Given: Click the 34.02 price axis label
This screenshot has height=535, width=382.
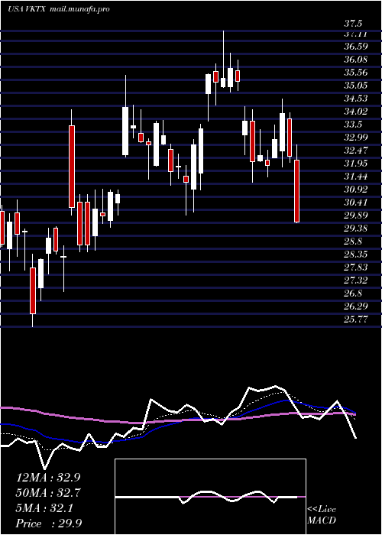Looking at the screenshot, I should [x=356, y=112].
